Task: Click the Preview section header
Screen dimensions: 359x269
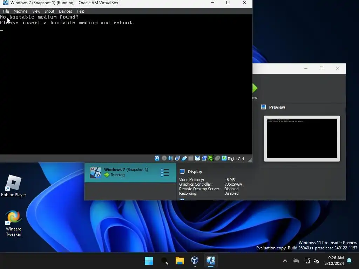Action: [x=277, y=107]
